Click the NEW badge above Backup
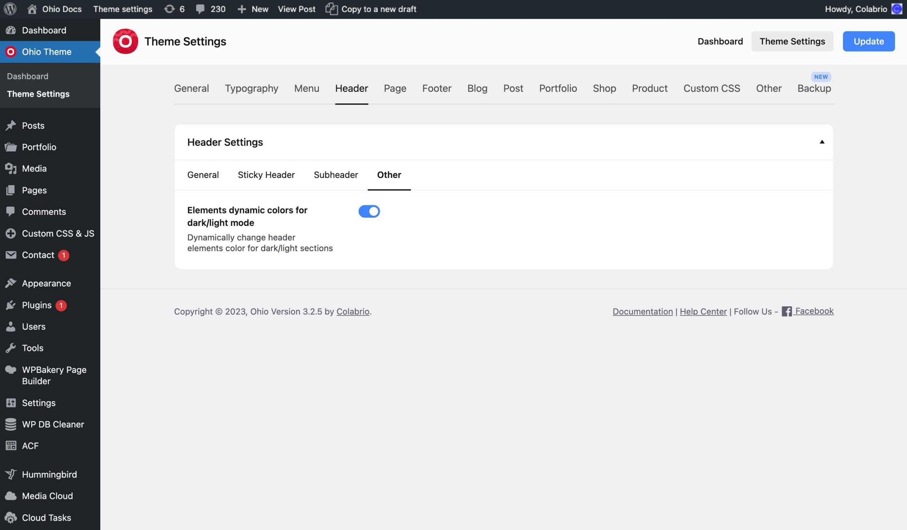 (821, 77)
